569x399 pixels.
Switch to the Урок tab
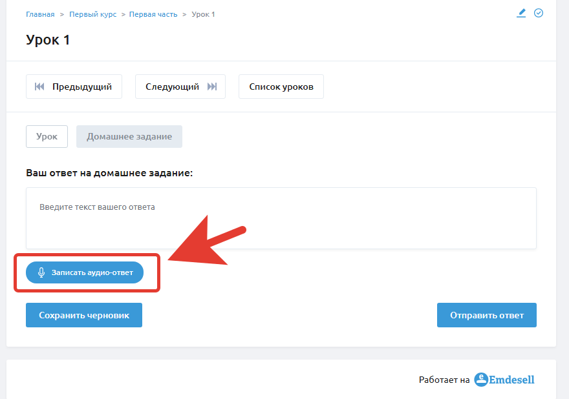point(47,137)
